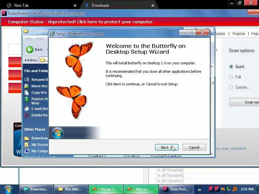This screenshot has height=194, width=259.
Task: Click Scan now in Total Protect
Action: 244,102
